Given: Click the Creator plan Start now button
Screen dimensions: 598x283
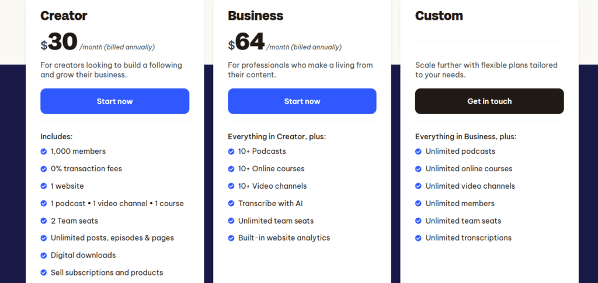Looking at the screenshot, I should click(114, 101).
